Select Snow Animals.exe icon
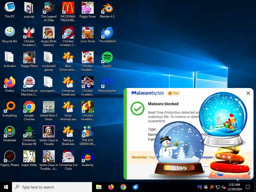 tap(68, 111)
